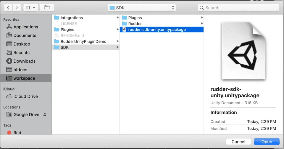Click the back navigation arrow
The image size is (284, 149).
coord(8,7)
